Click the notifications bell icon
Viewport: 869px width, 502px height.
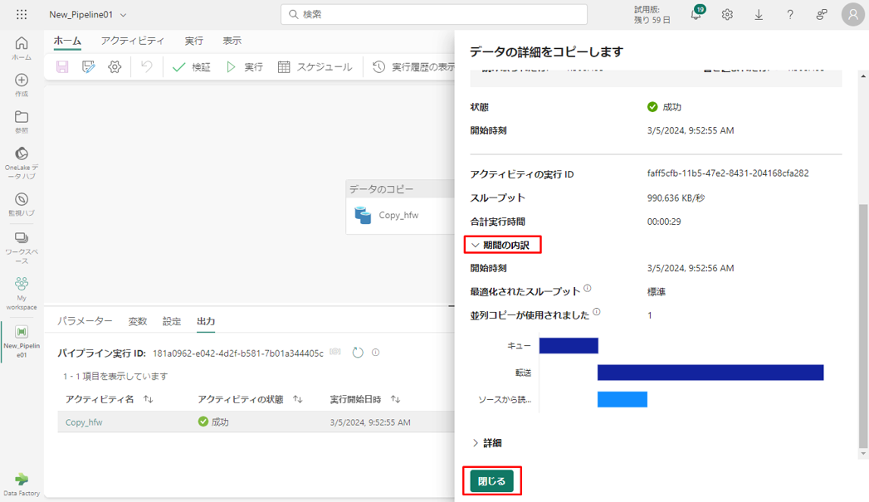click(x=696, y=15)
